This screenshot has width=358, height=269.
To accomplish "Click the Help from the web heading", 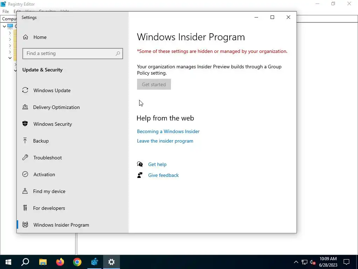I will [165, 118].
